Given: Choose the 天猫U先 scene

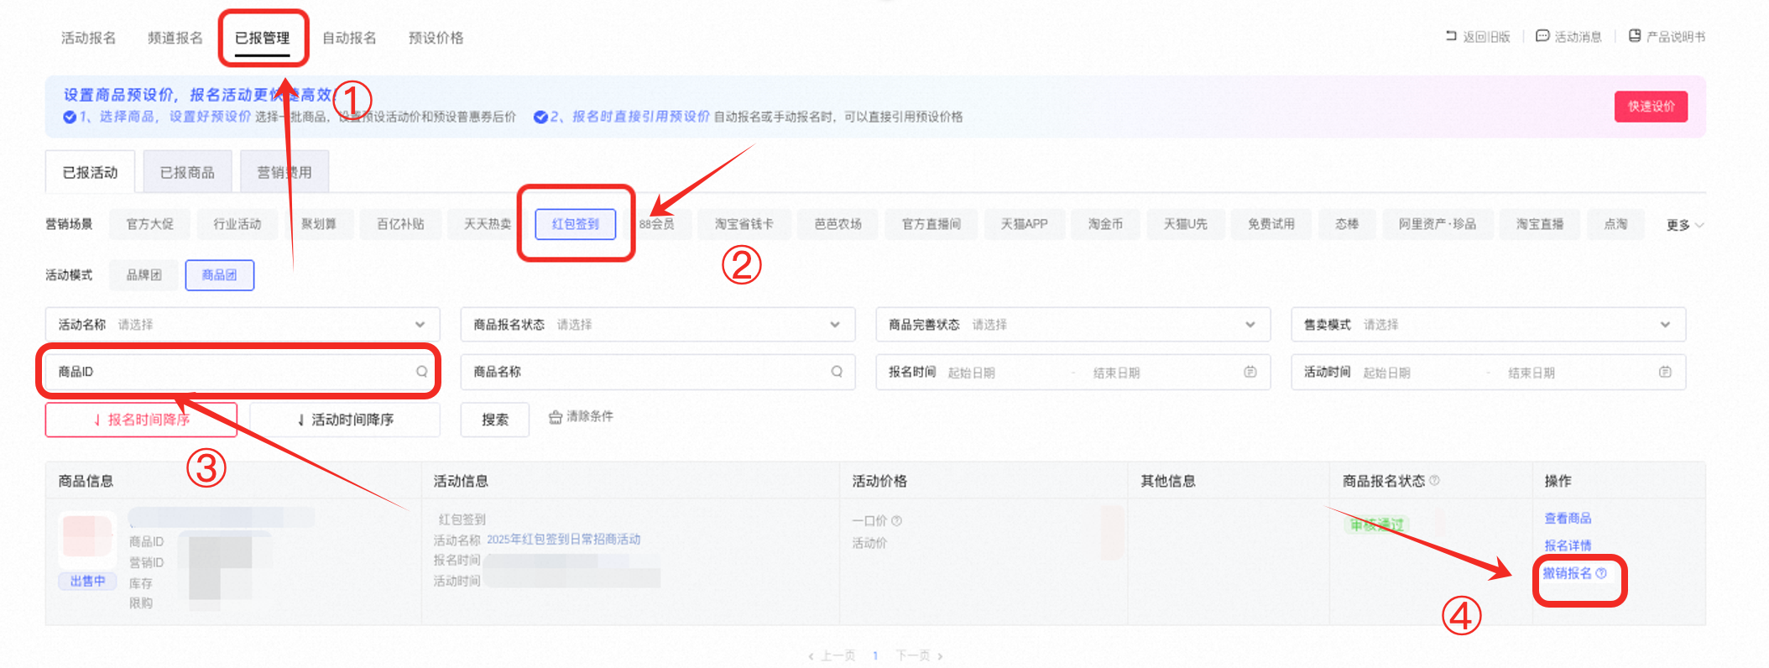Looking at the screenshot, I should (x=1185, y=224).
